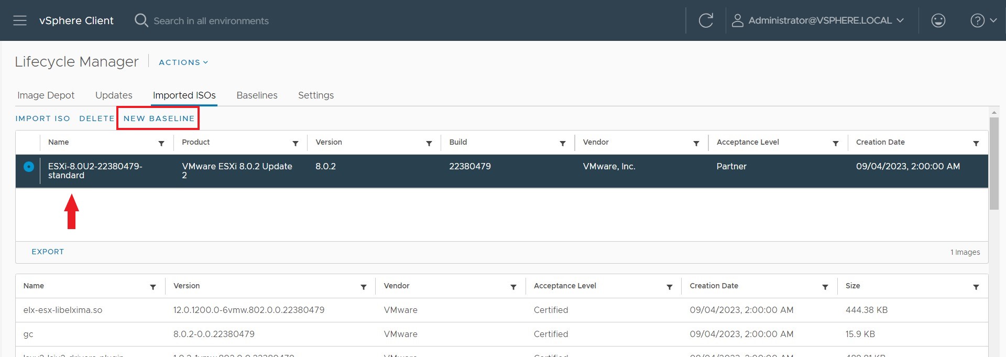The height and width of the screenshot is (357, 1006).
Task: Click the NEW BASELINE button
Action: 159,118
